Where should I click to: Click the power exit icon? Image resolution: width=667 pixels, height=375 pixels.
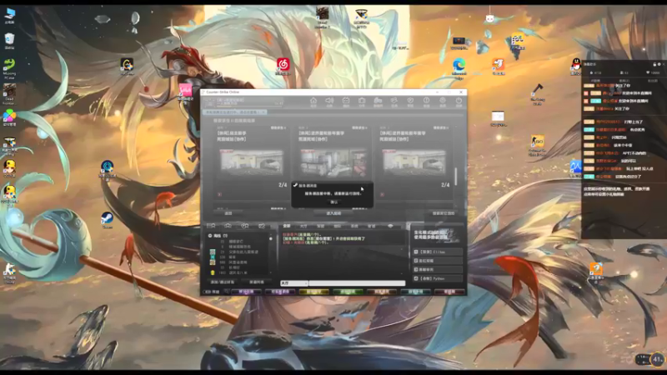pos(459,101)
